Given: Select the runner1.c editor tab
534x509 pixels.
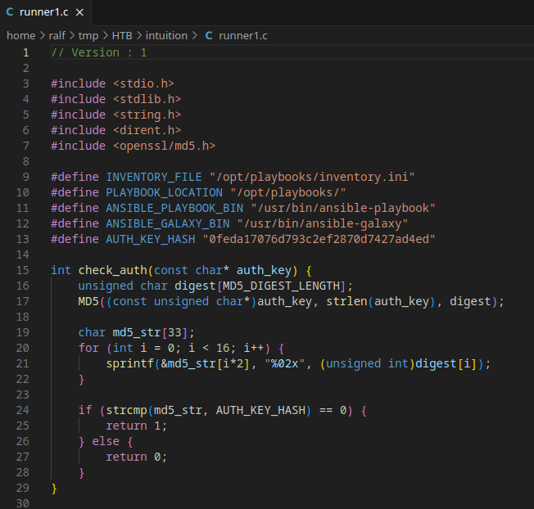Looking at the screenshot, I should coord(45,12).
